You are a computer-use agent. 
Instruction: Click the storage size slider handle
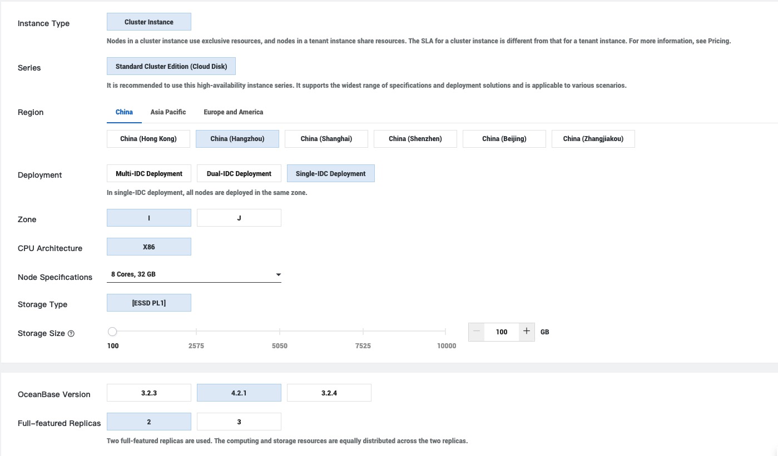tap(112, 332)
